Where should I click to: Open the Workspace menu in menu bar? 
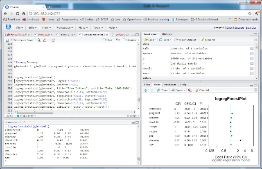[64, 27]
